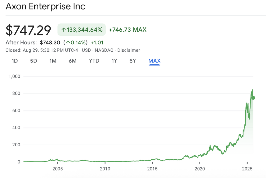Select the 5D range tab
266x178 pixels.
pyautogui.click(x=34, y=61)
